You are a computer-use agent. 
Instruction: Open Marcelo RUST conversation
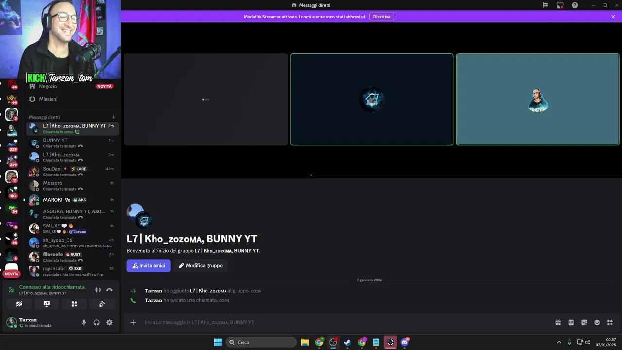(x=72, y=257)
